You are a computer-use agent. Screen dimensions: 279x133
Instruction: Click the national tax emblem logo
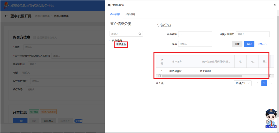coord(6,5)
